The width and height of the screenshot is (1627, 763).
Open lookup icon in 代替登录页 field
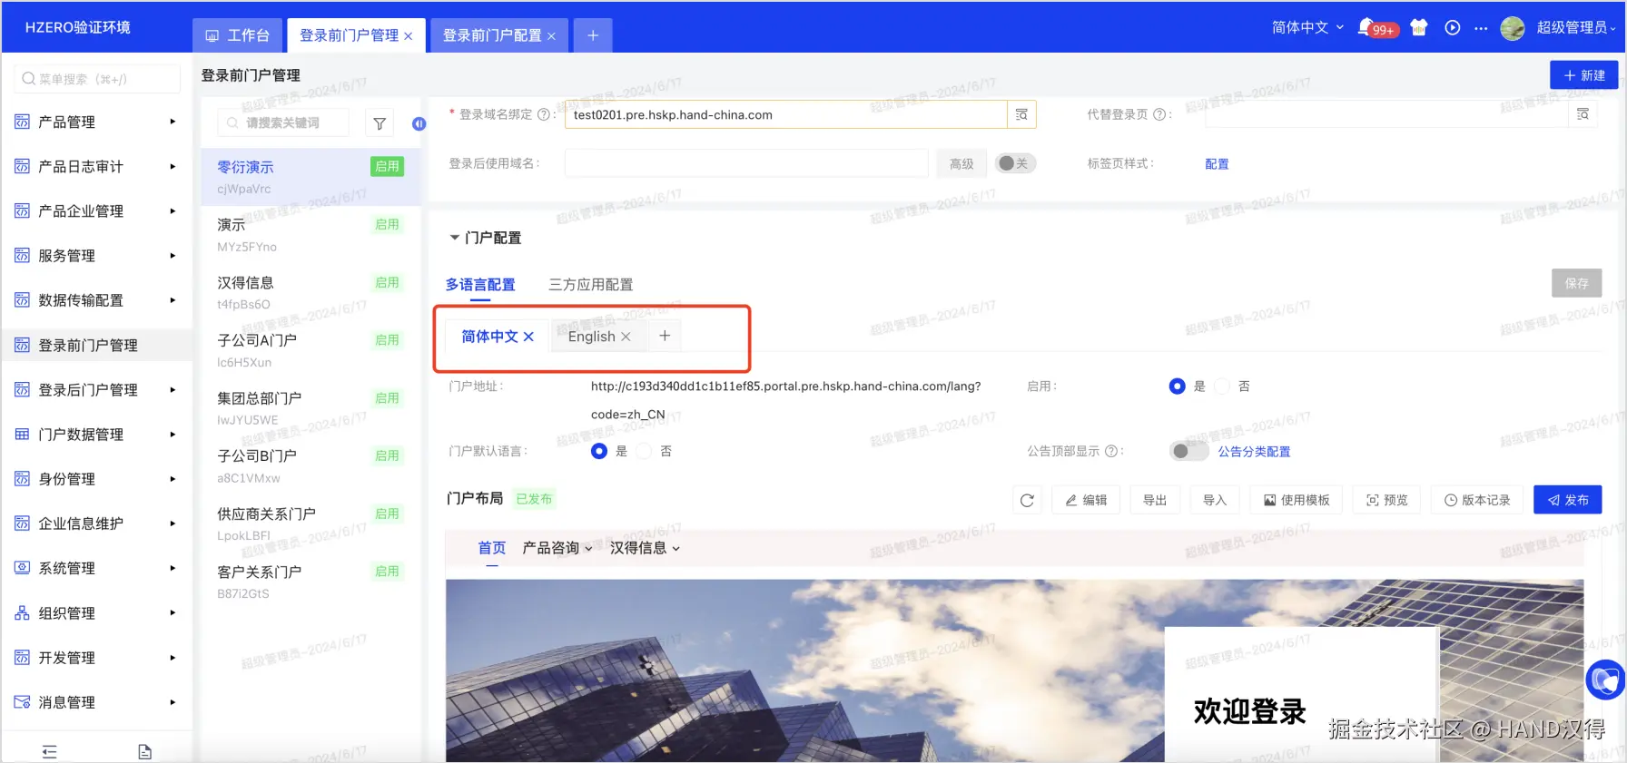(1583, 114)
